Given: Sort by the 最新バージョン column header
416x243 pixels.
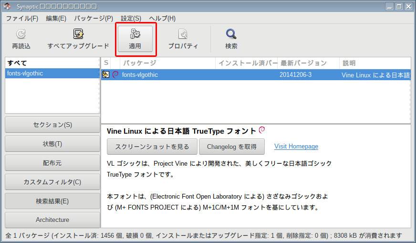Looking at the screenshot, I should click(x=309, y=63).
